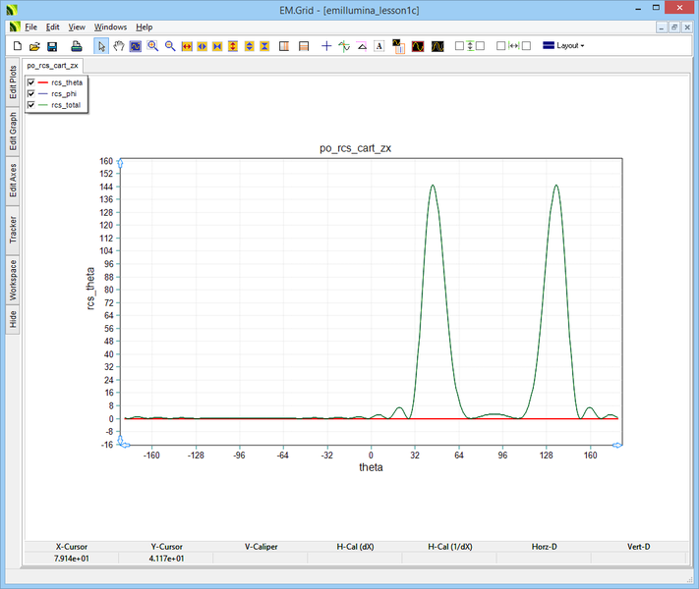Click the text annotation 'A' icon
Screen dimensions: 699x589
pos(379,46)
